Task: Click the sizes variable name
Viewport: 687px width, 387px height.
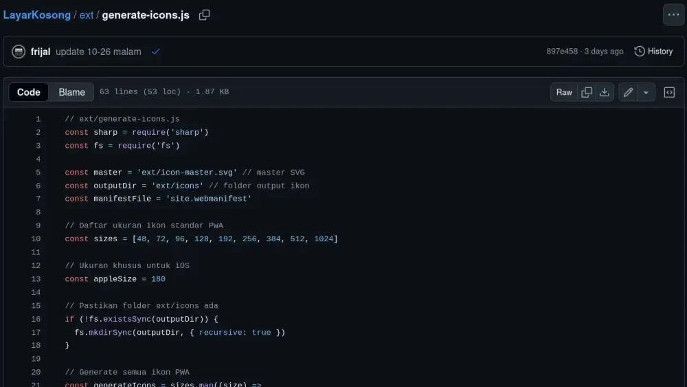Action: [x=106, y=239]
